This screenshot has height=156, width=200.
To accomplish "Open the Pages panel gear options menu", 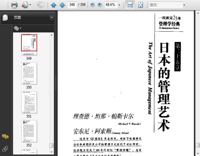I will coord(17,28).
